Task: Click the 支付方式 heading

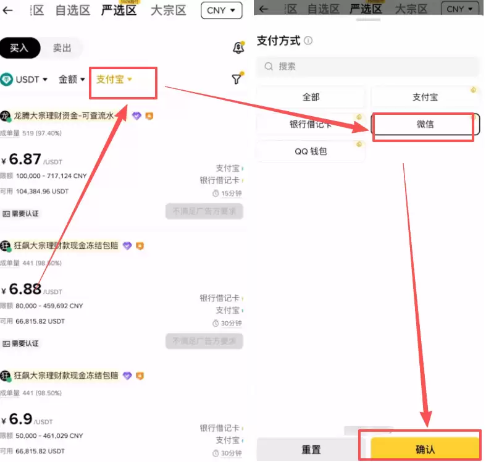Action: coord(279,40)
